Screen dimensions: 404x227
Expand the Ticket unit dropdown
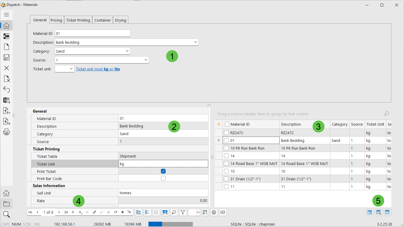tap(71, 69)
